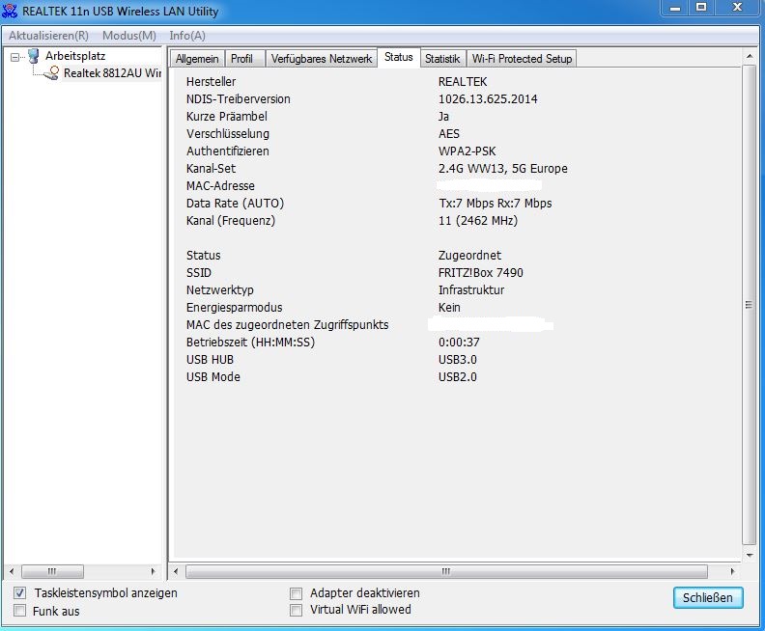Click the AES encryption value
Viewport: 765px width, 631px height.
point(449,133)
